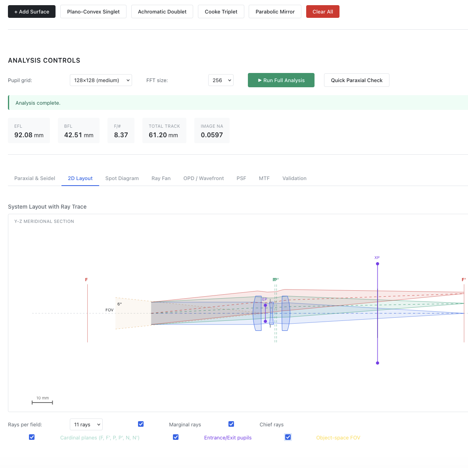Open the MTF tab
The height and width of the screenshot is (468, 468).
click(x=264, y=178)
